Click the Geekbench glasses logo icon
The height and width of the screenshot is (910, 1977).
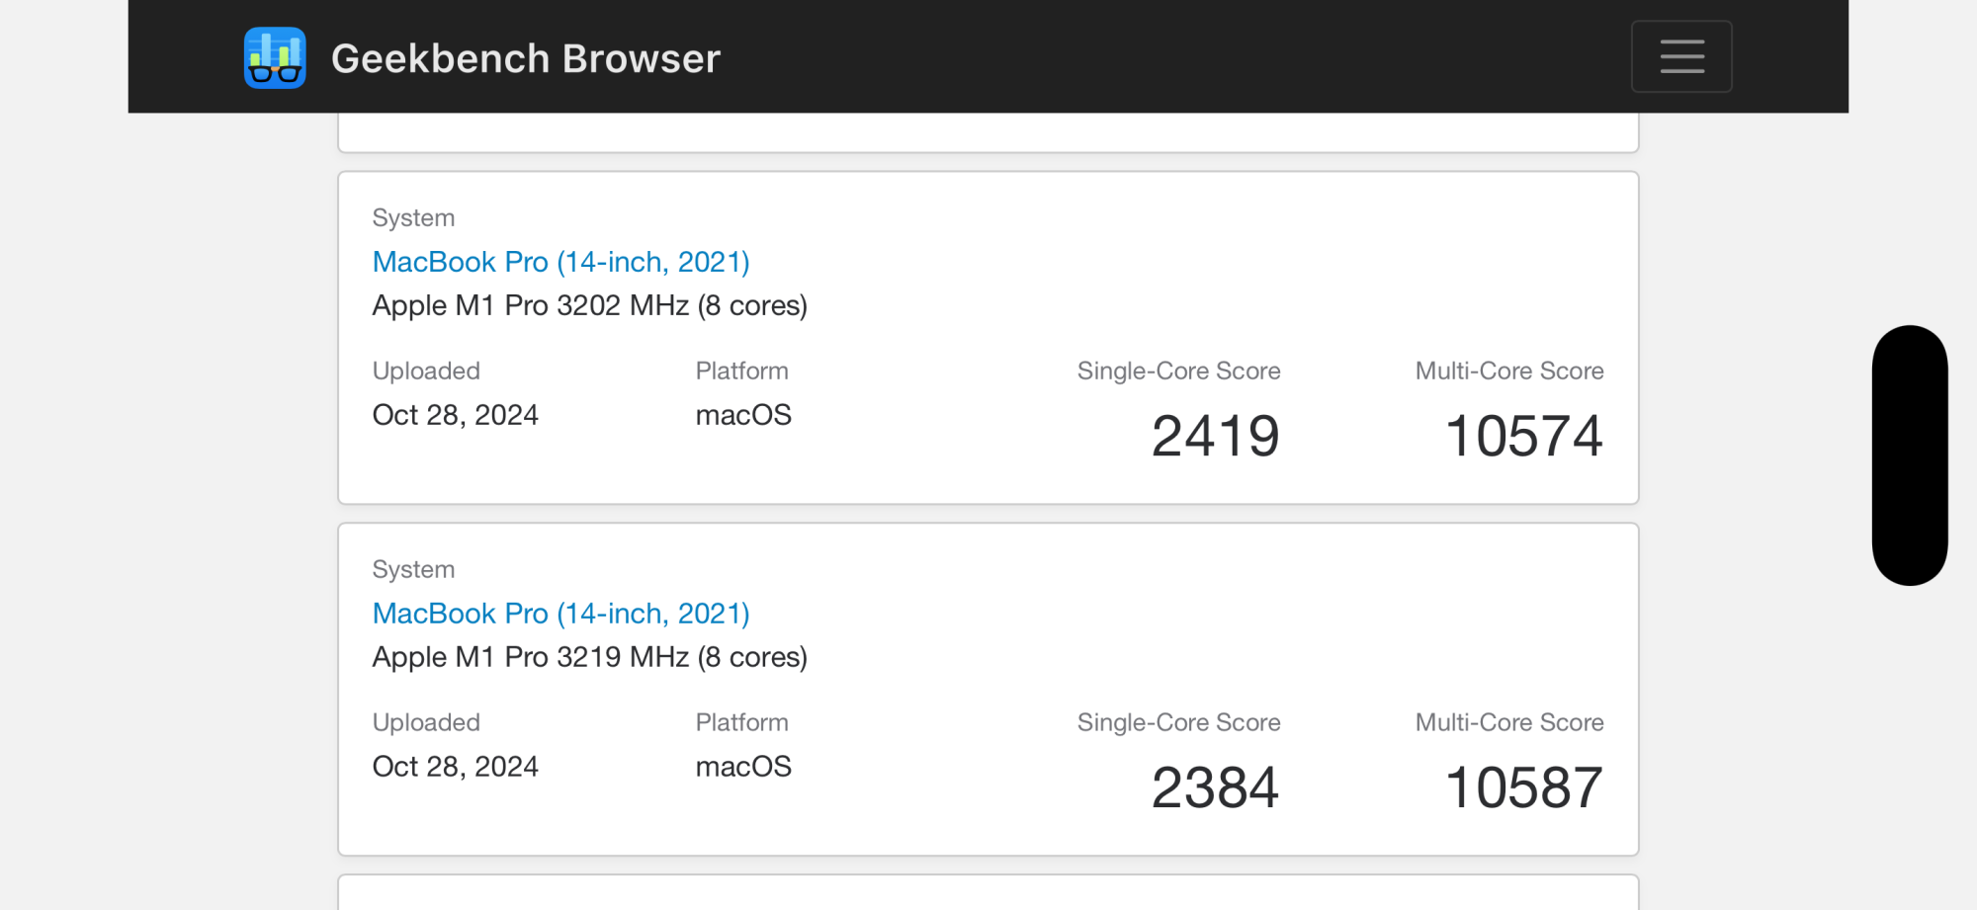point(275,57)
